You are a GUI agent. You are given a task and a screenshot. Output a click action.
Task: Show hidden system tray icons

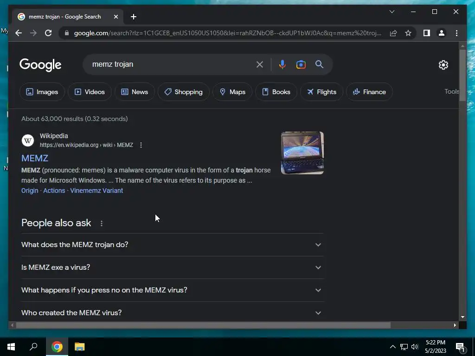[392, 347]
